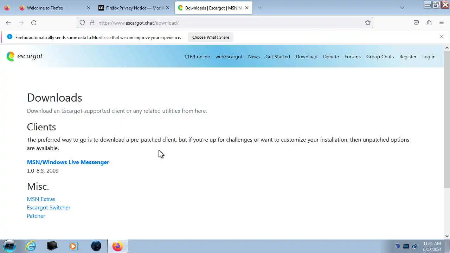Open the Download navigation item
The image size is (450, 253).
(307, 57)
